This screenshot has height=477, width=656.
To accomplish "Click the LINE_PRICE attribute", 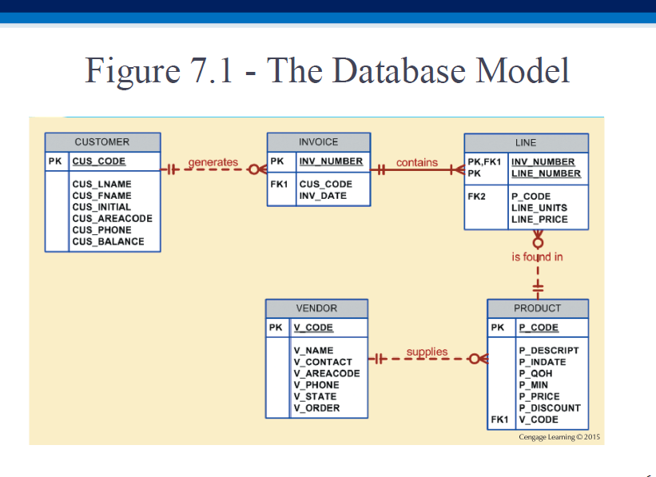I will click(x=539, y=219).
